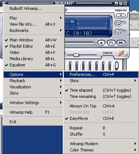Open Preferences... in Options submenu
This screenshot has height=154, width=139.
point(101,74)
